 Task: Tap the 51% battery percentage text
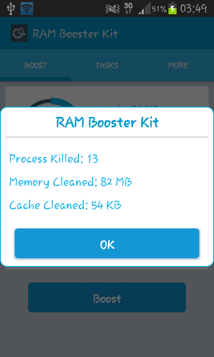[159, 9]
